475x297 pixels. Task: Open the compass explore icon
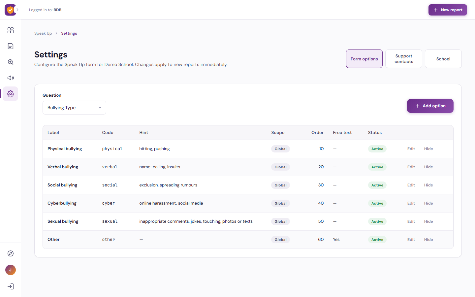[x=11, y=253]
